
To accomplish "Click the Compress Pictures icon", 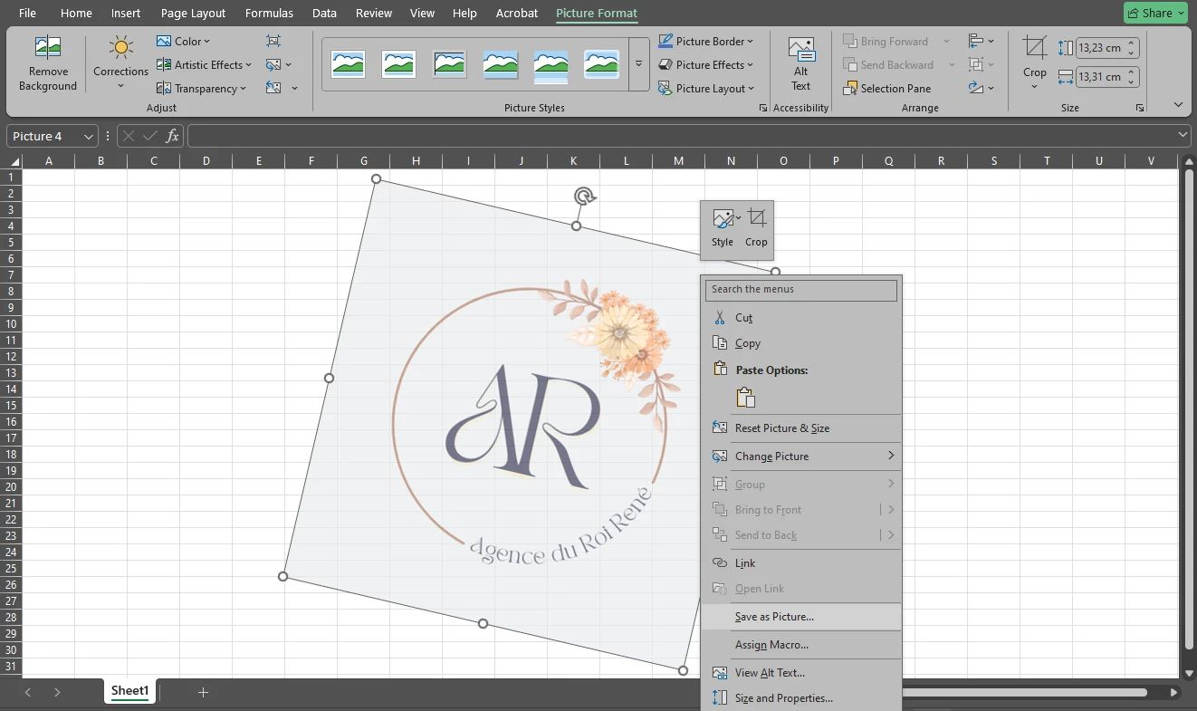I will point(273,41).
